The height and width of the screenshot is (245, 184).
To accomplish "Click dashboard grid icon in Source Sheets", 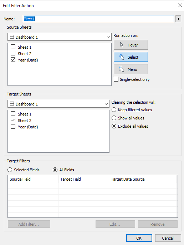I will 12,37.
